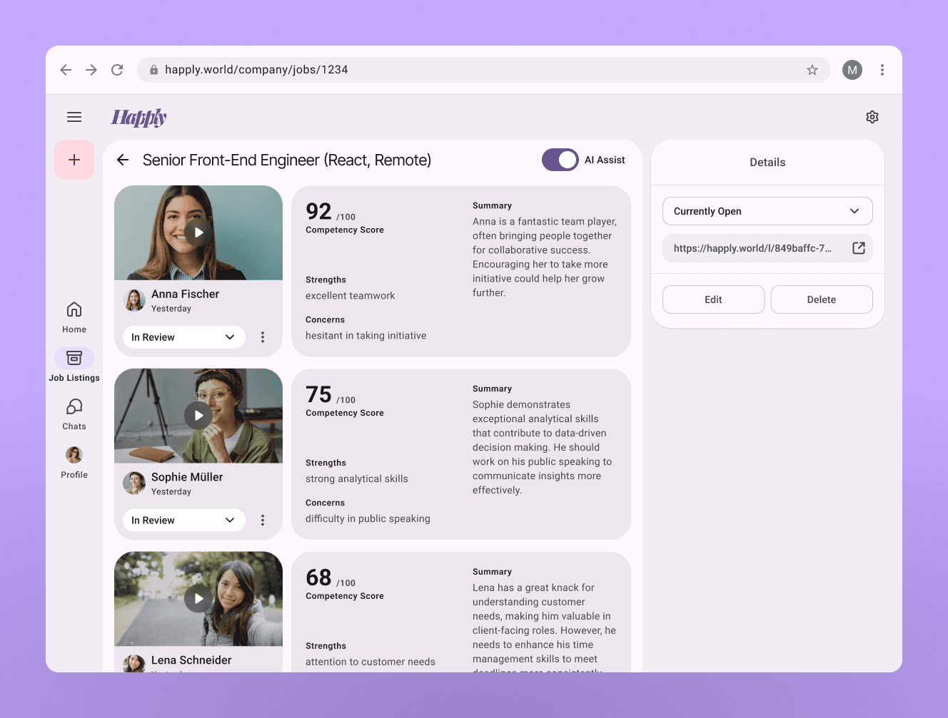This screenshot has width=948, height=718.
Task: Open the job link in a new tab
Action: pyautogui.click(x=859, y=248)
